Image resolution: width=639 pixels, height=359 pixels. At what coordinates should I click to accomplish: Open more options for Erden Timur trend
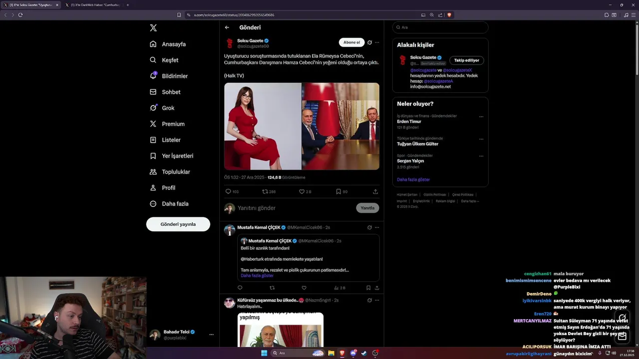pos(481,117)
